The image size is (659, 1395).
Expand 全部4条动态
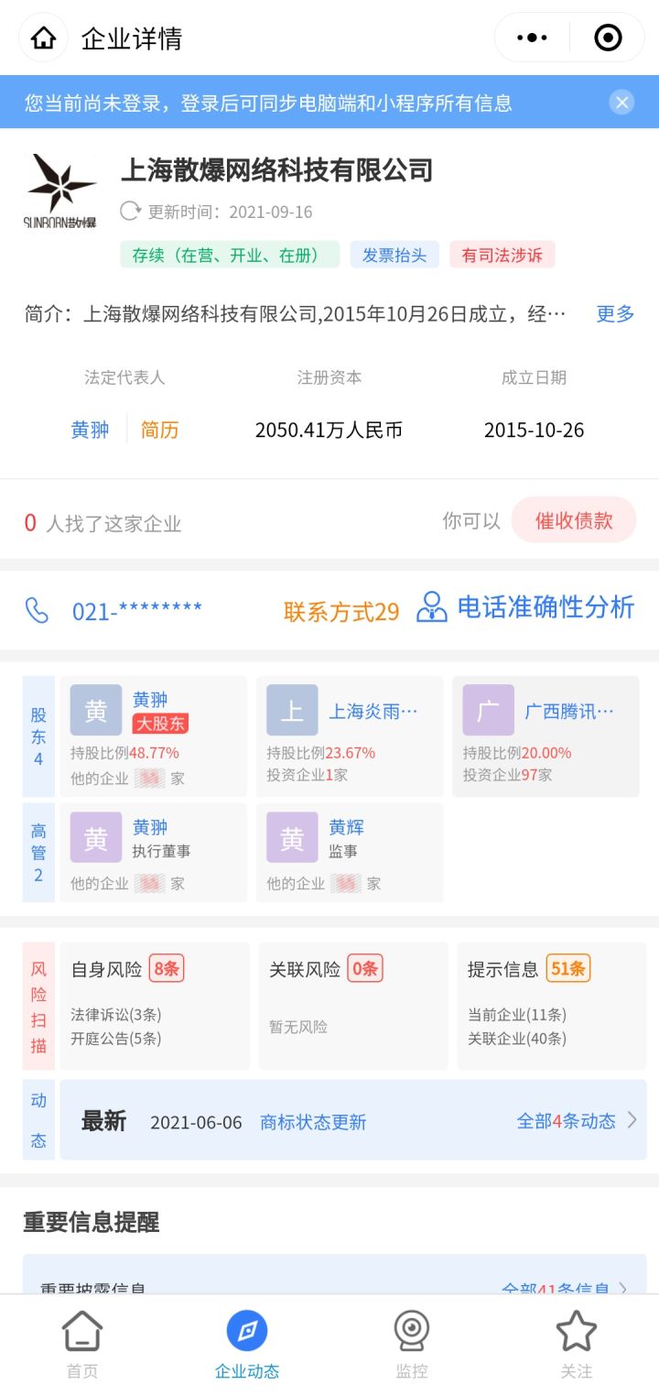pyautogui.click(x=577, y=1120)
